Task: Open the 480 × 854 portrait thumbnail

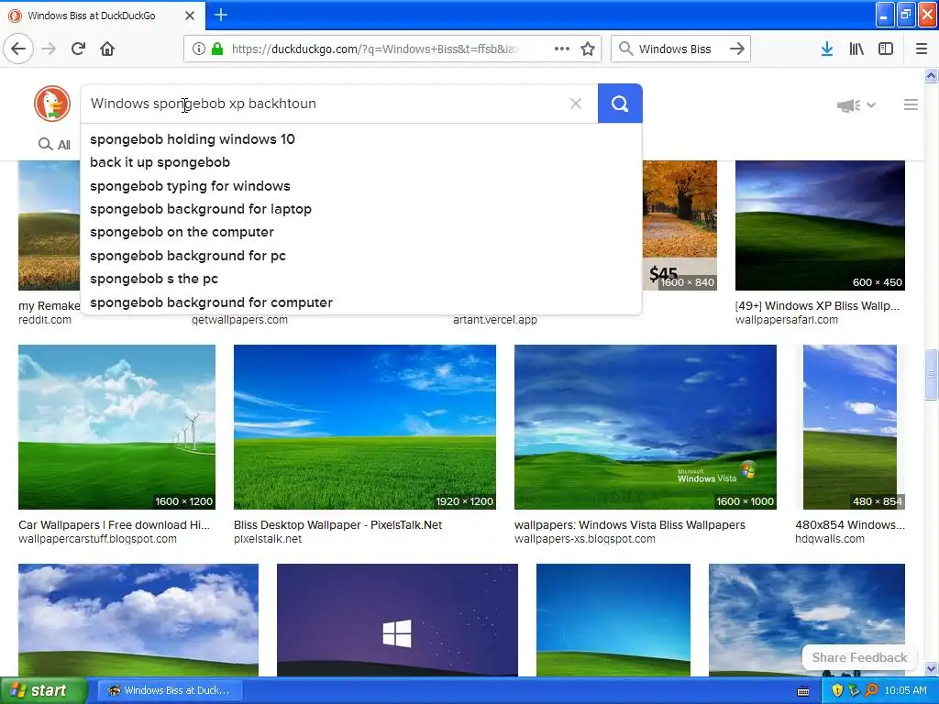Action: (x=850, y=427)
